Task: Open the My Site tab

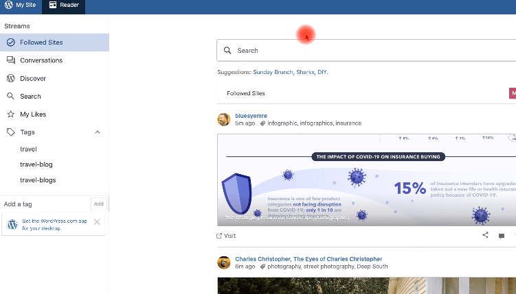Action: point(21,5)
